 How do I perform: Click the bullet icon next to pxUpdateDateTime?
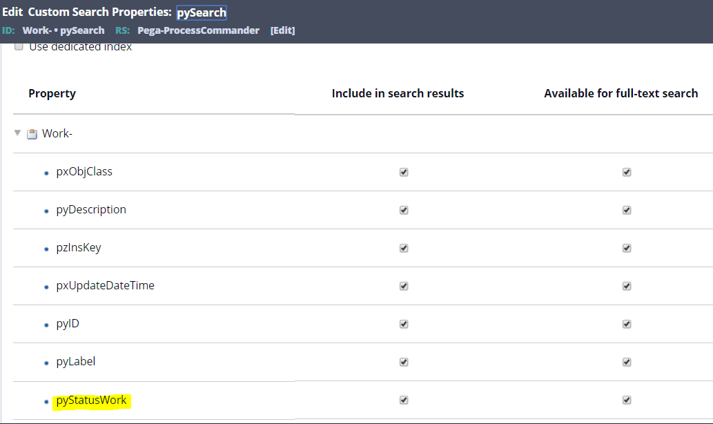[46, 285]
